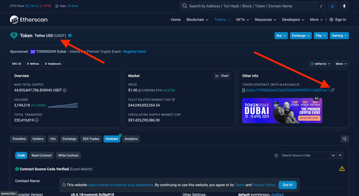359x196 pixels.
Task: Expand the More menu in navigation bar
Action: 317,20
